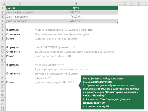Viewport: 148px width, 111px height.
Task: Select date cell '5.6.2010 г.'
Action: click(76, 12)
